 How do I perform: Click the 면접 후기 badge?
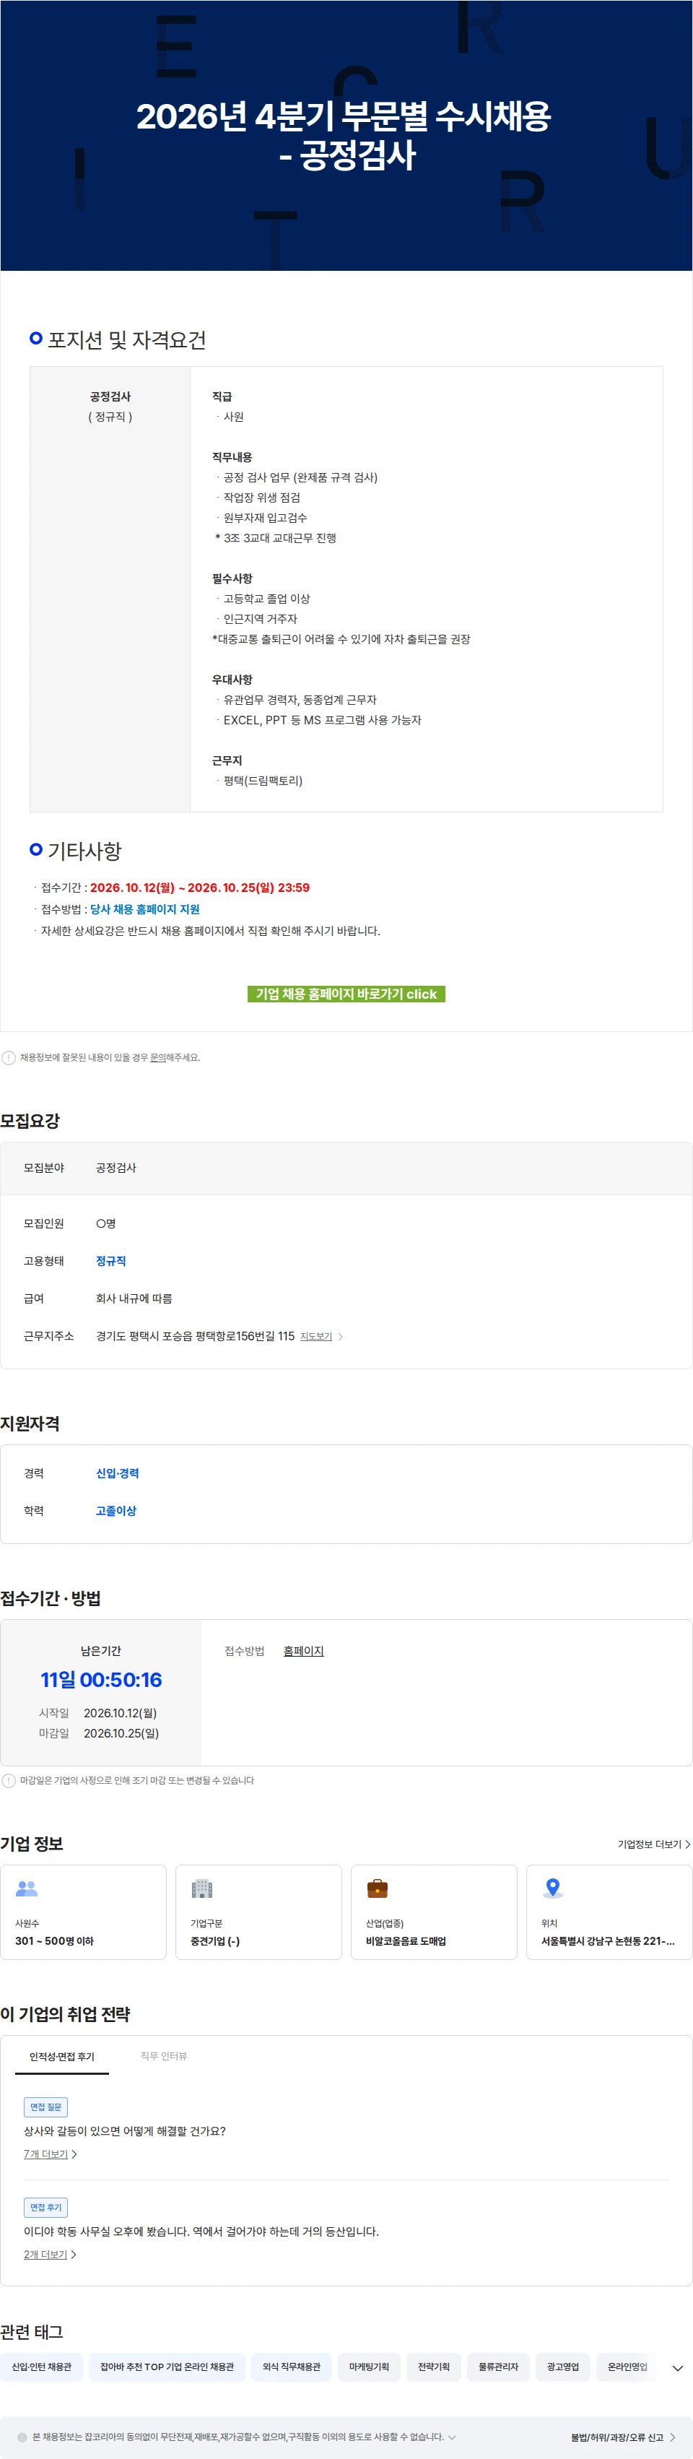pos(45,2206)
